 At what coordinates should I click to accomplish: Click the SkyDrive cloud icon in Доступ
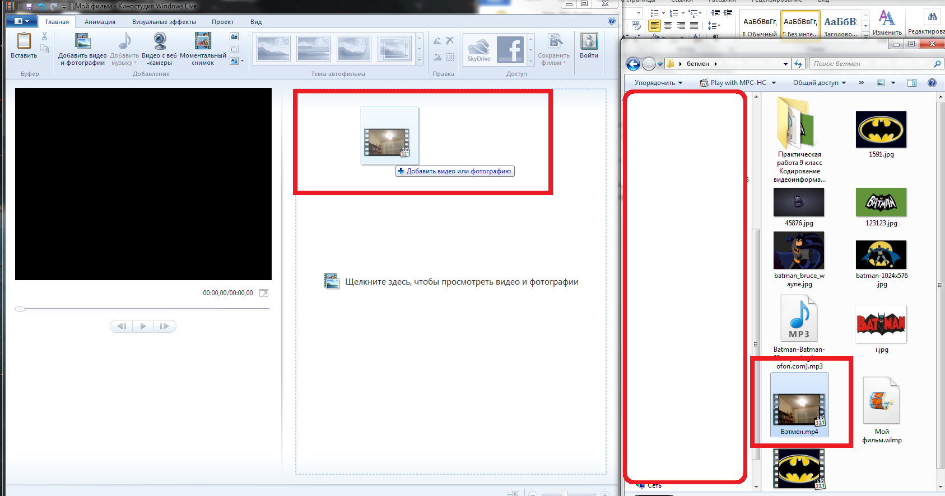coord(479,49)
